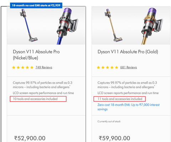The image size is (171, 142).
Task: Open the 681 Reviews link
Action: point(129,67)
